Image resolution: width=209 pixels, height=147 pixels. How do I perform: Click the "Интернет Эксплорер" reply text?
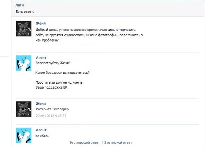click(x=52, y=109)
